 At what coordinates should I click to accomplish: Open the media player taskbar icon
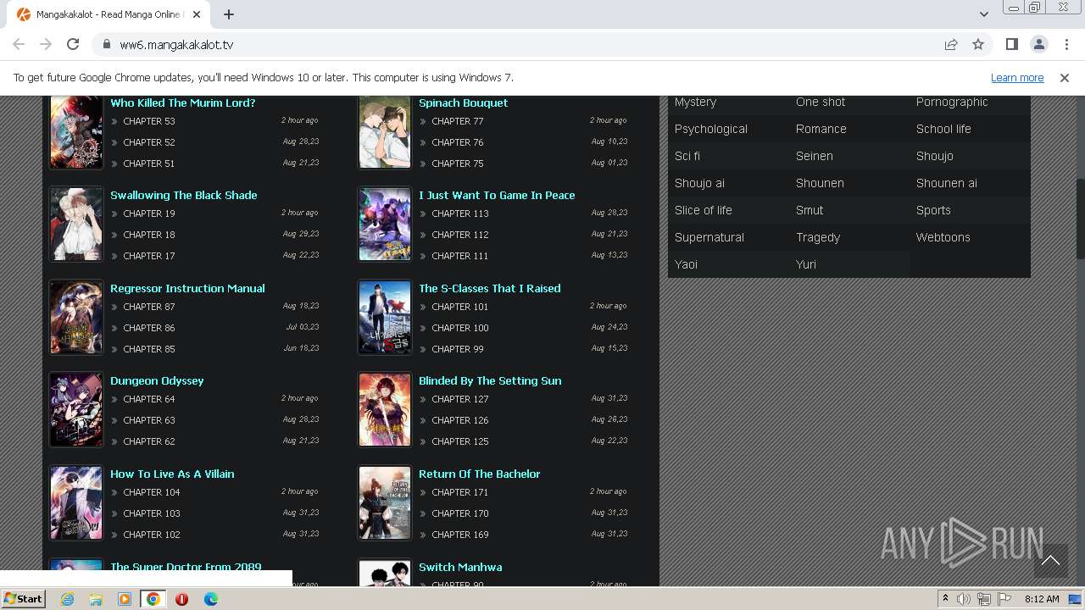click(x=125, y=599)
